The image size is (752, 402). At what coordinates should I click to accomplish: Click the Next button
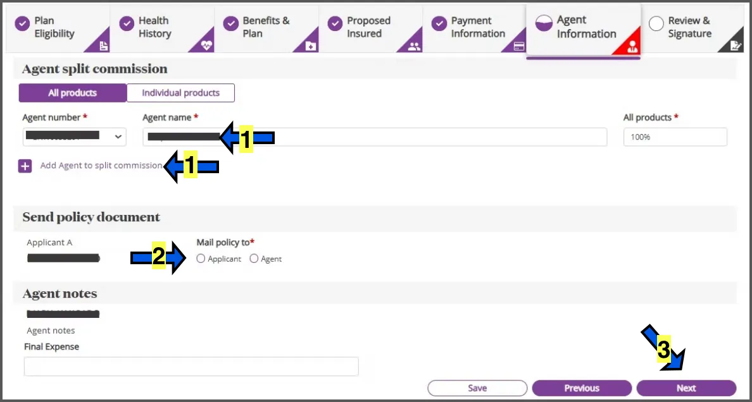pos(686,388)
